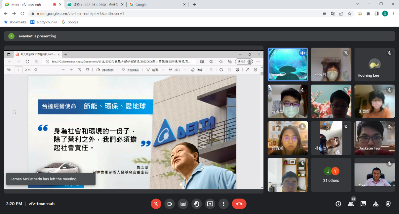Screen dimensions: 399x214
Task: Open the Activities panel
Action: coord(376,204)
